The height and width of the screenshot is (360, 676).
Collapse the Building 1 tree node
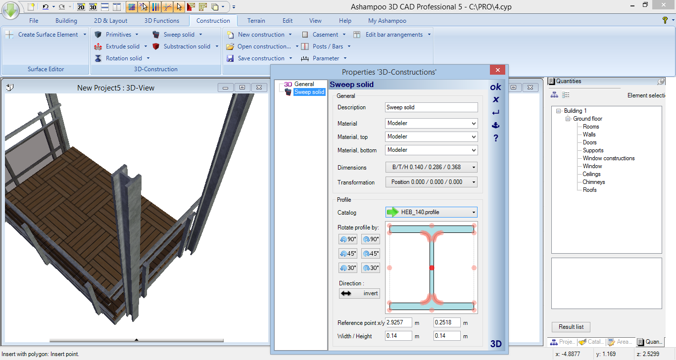pyautogui.click(x=559, y=111)
